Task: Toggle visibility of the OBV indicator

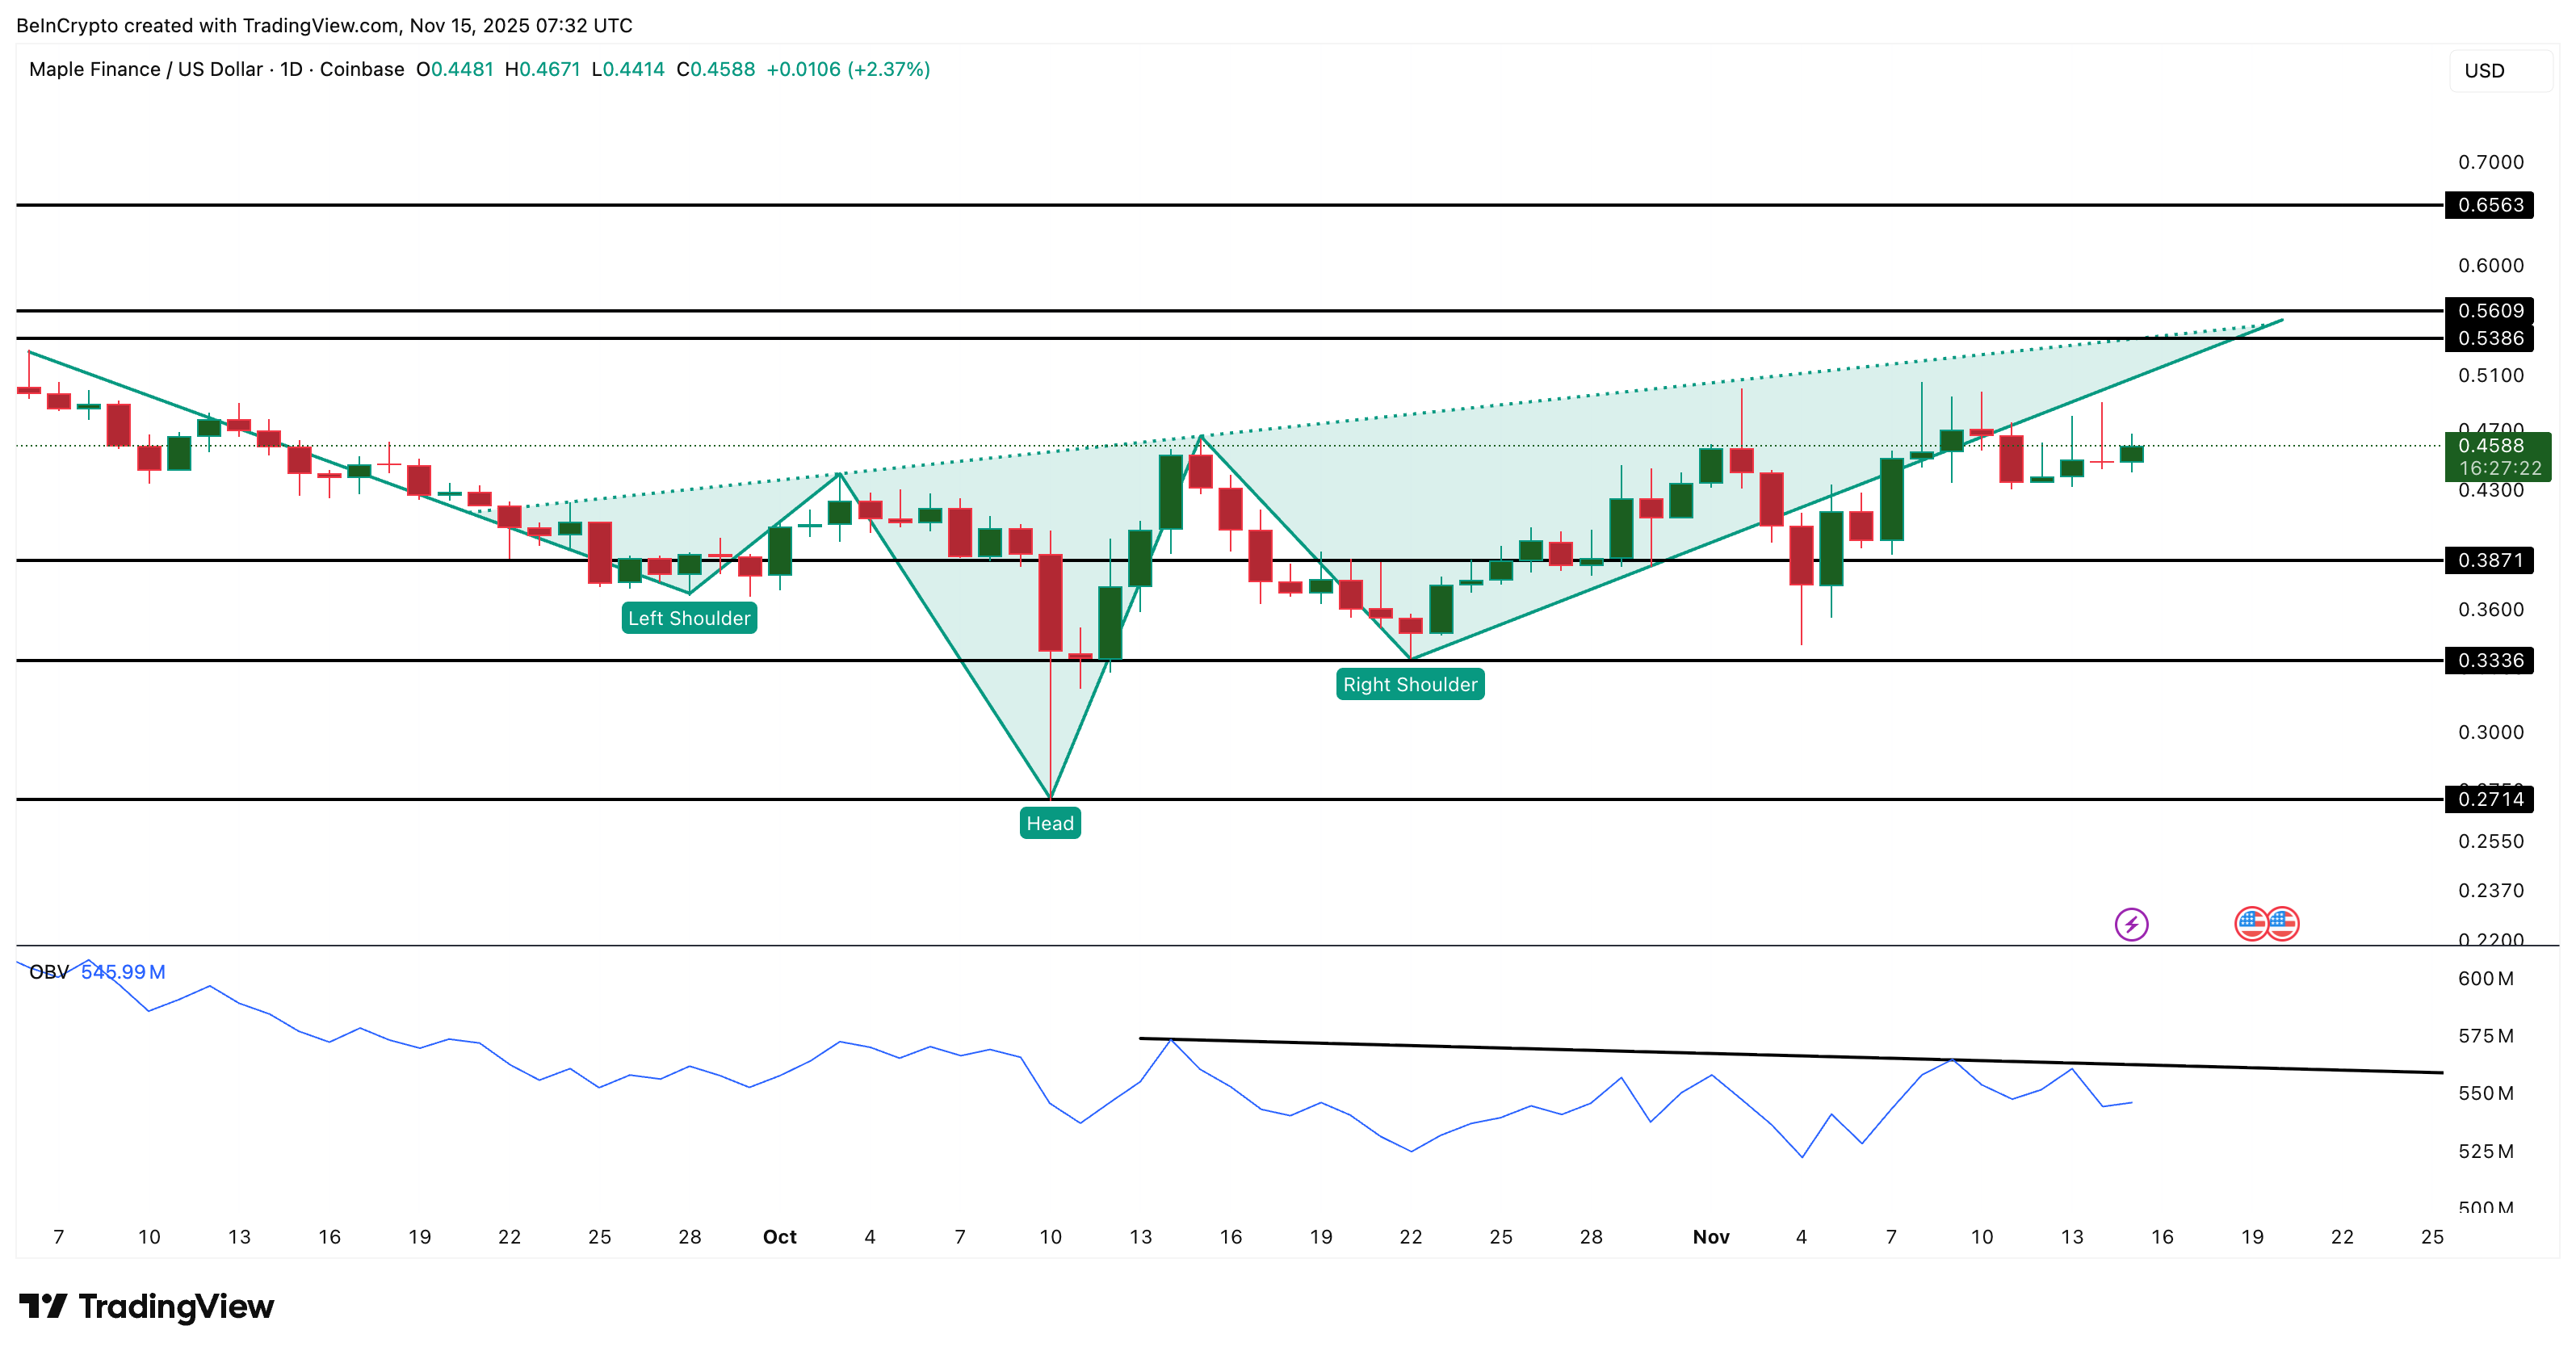Action: point(48,971)
